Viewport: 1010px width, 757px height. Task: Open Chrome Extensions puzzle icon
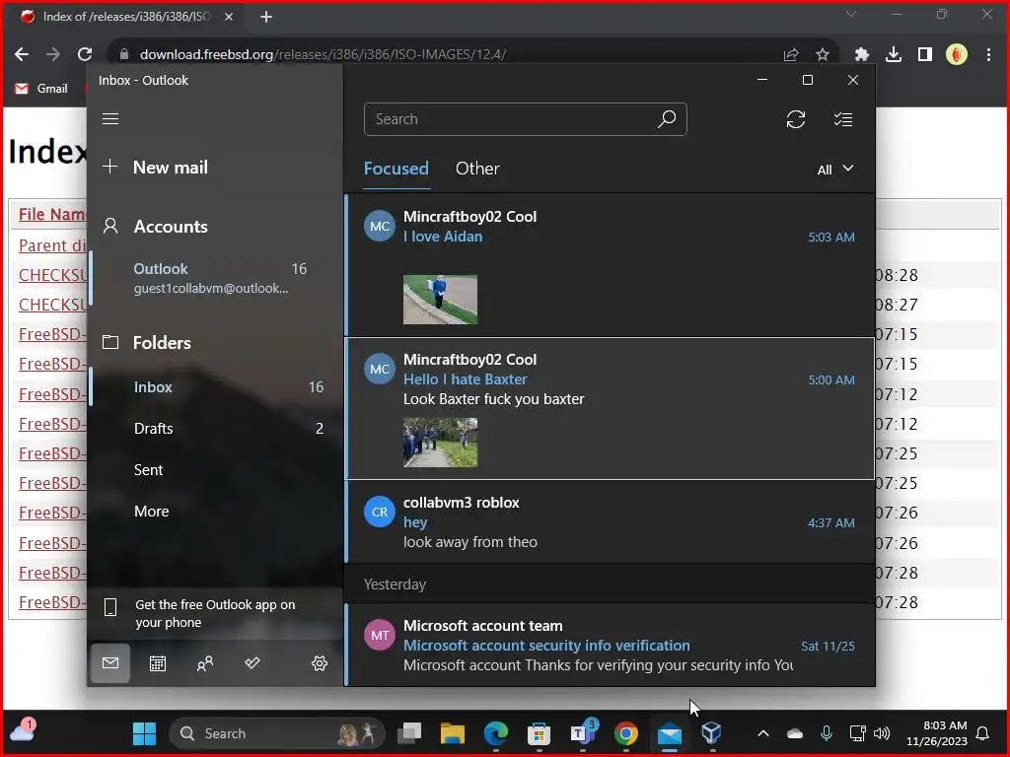tap(862, 55)
